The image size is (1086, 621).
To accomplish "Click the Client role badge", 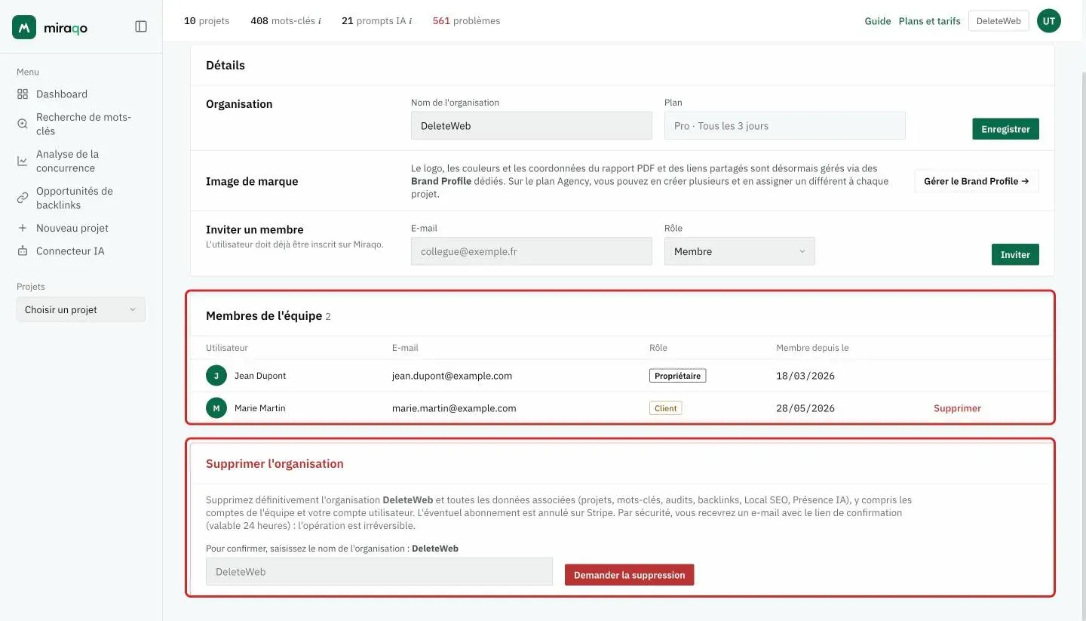I will [665, 408].
